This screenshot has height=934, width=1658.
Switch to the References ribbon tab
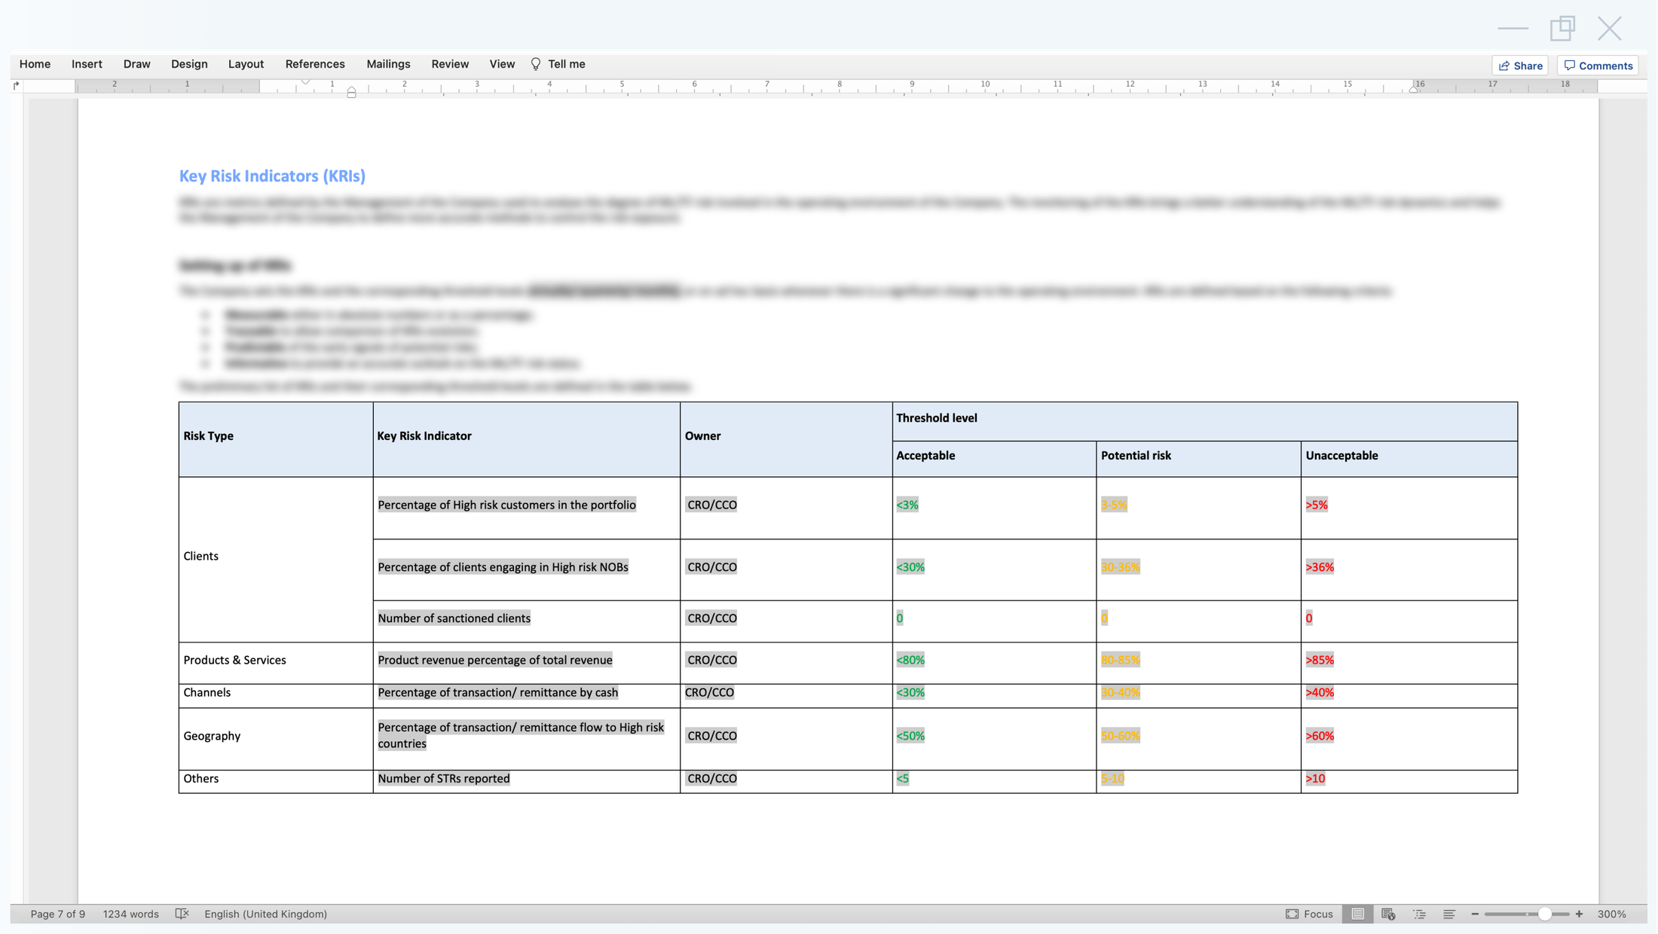(315, 64)
